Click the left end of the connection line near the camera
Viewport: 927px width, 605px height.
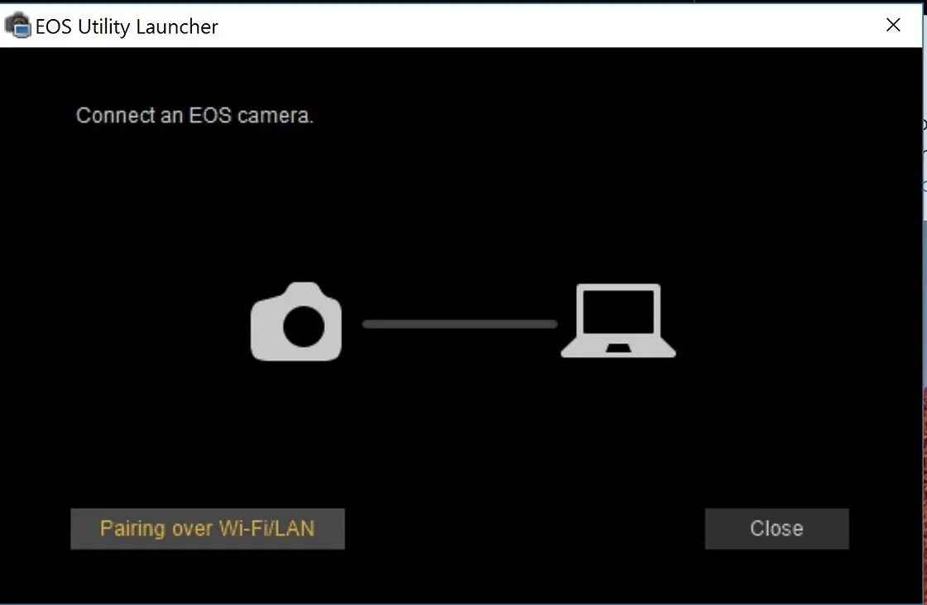point(369,324)
